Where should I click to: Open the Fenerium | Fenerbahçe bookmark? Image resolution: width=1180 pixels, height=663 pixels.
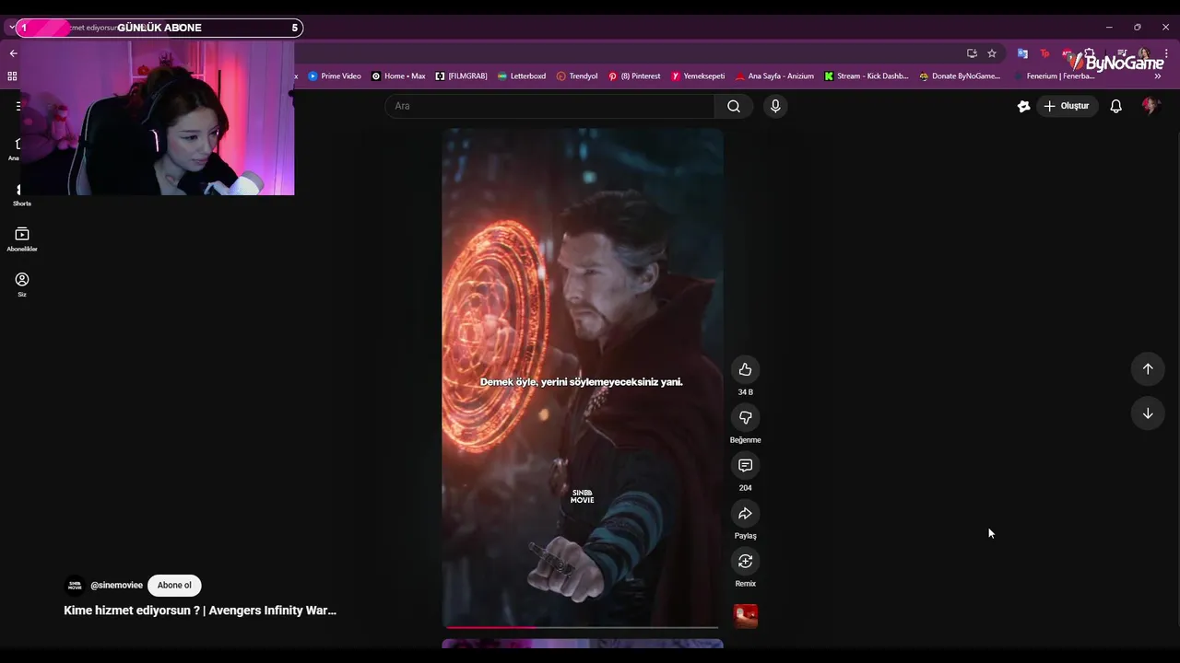tap(1055, 76)
